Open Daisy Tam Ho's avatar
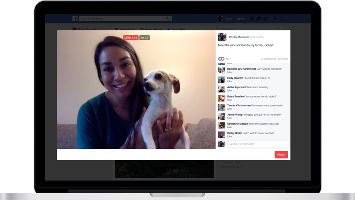Viewport: 355px width, 200px height. tap(221, 98)
